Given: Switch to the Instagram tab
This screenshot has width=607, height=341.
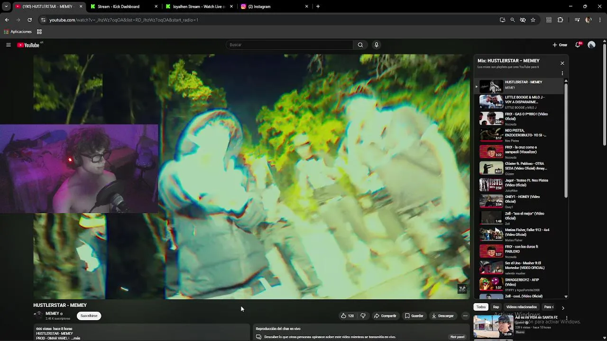Looking at the screenshot, I should pyautogui.click(x=274, y=7).
